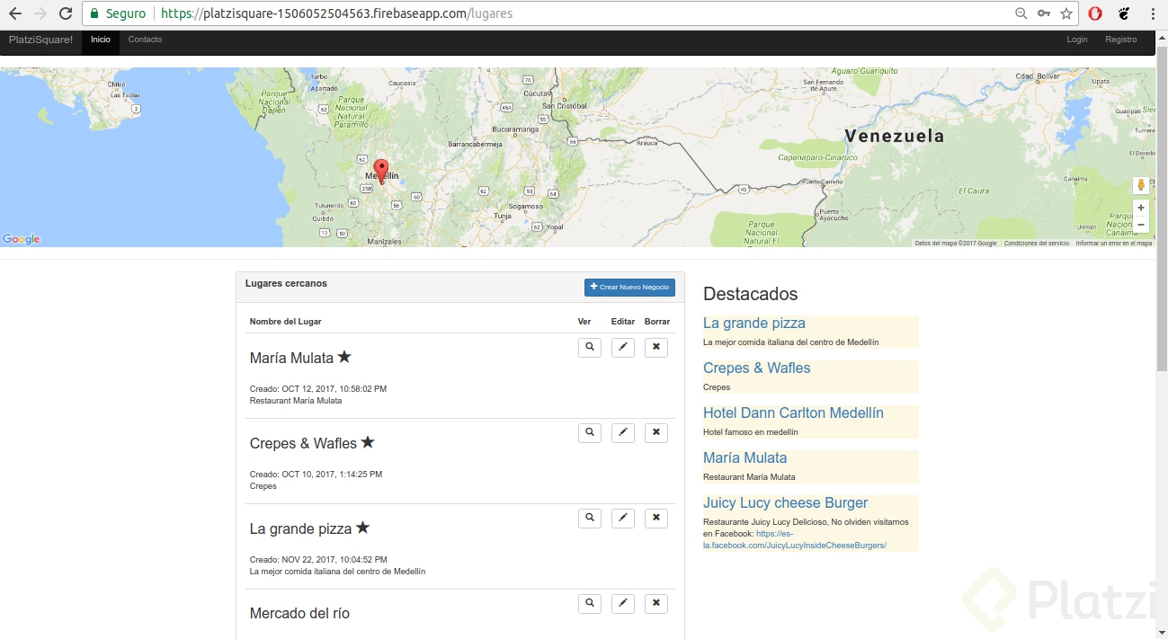Viewport: 1168px width, 639px height.
Task: Click the black extension icon beside the Opera icon
Action: [x=1124, y=13]
